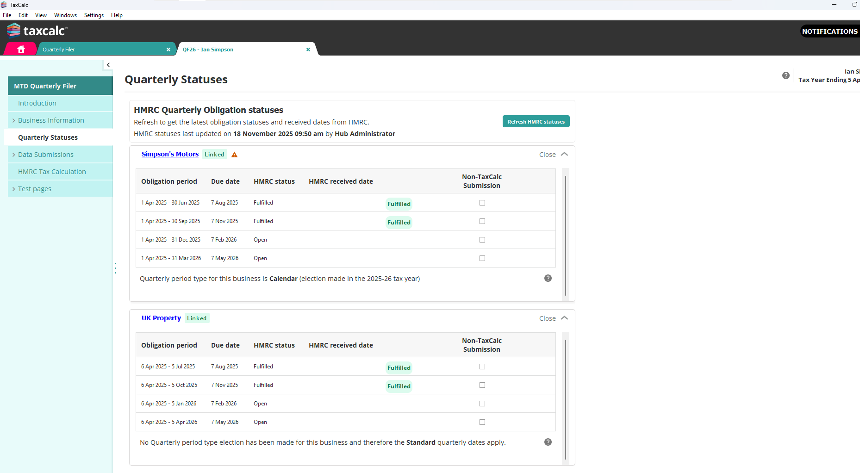Collapse the UK Property section via Close

[553, 318]
